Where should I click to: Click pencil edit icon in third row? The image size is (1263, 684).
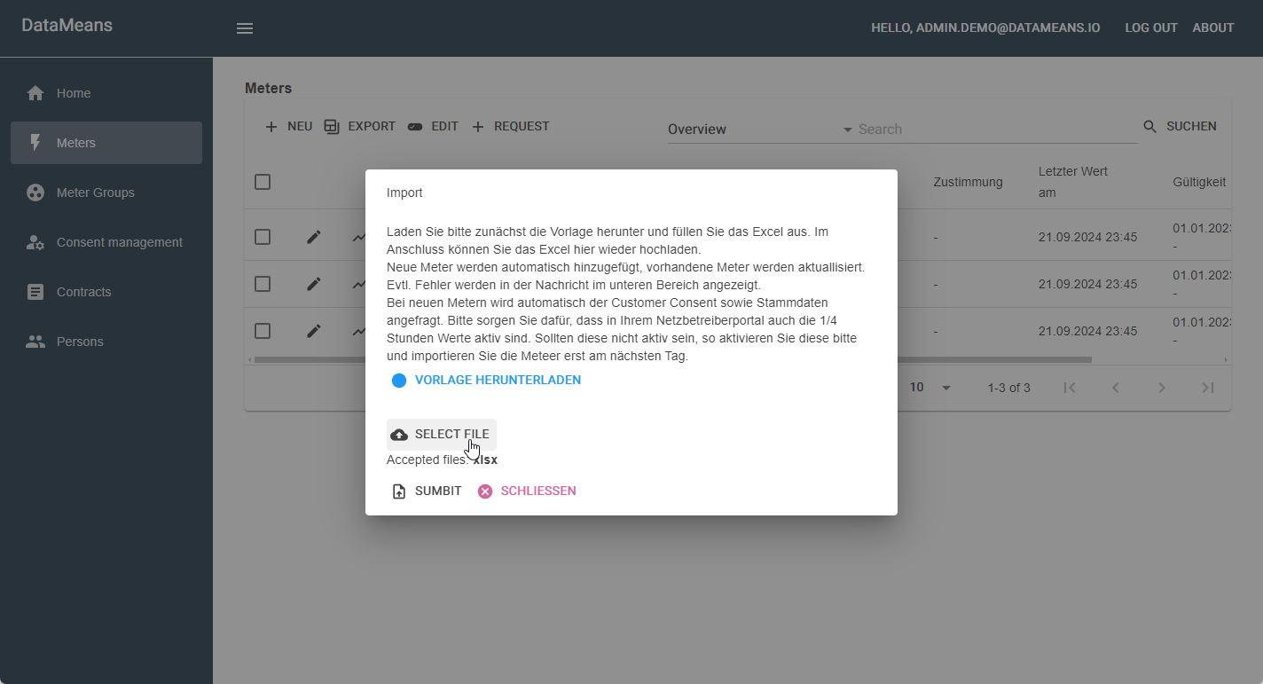coord(314,331)
